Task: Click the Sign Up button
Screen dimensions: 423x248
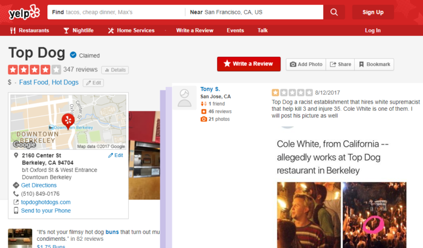Action: 373,12
